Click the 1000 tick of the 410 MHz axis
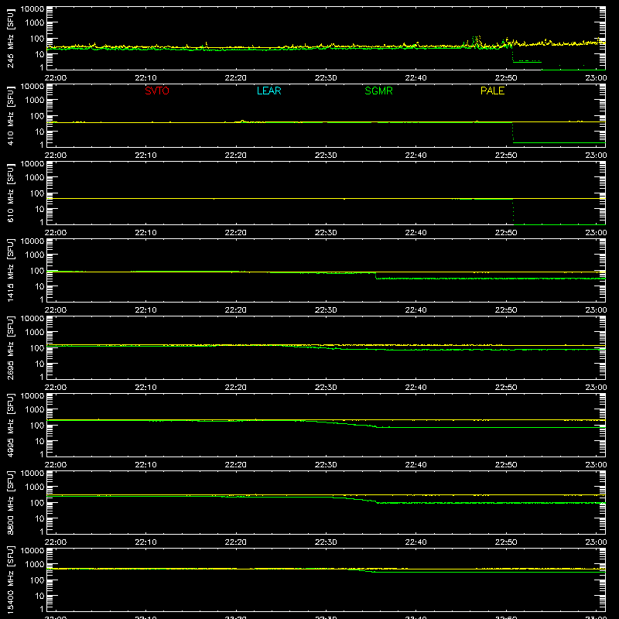This screenshot has width=619, height=619. (35, 101)
